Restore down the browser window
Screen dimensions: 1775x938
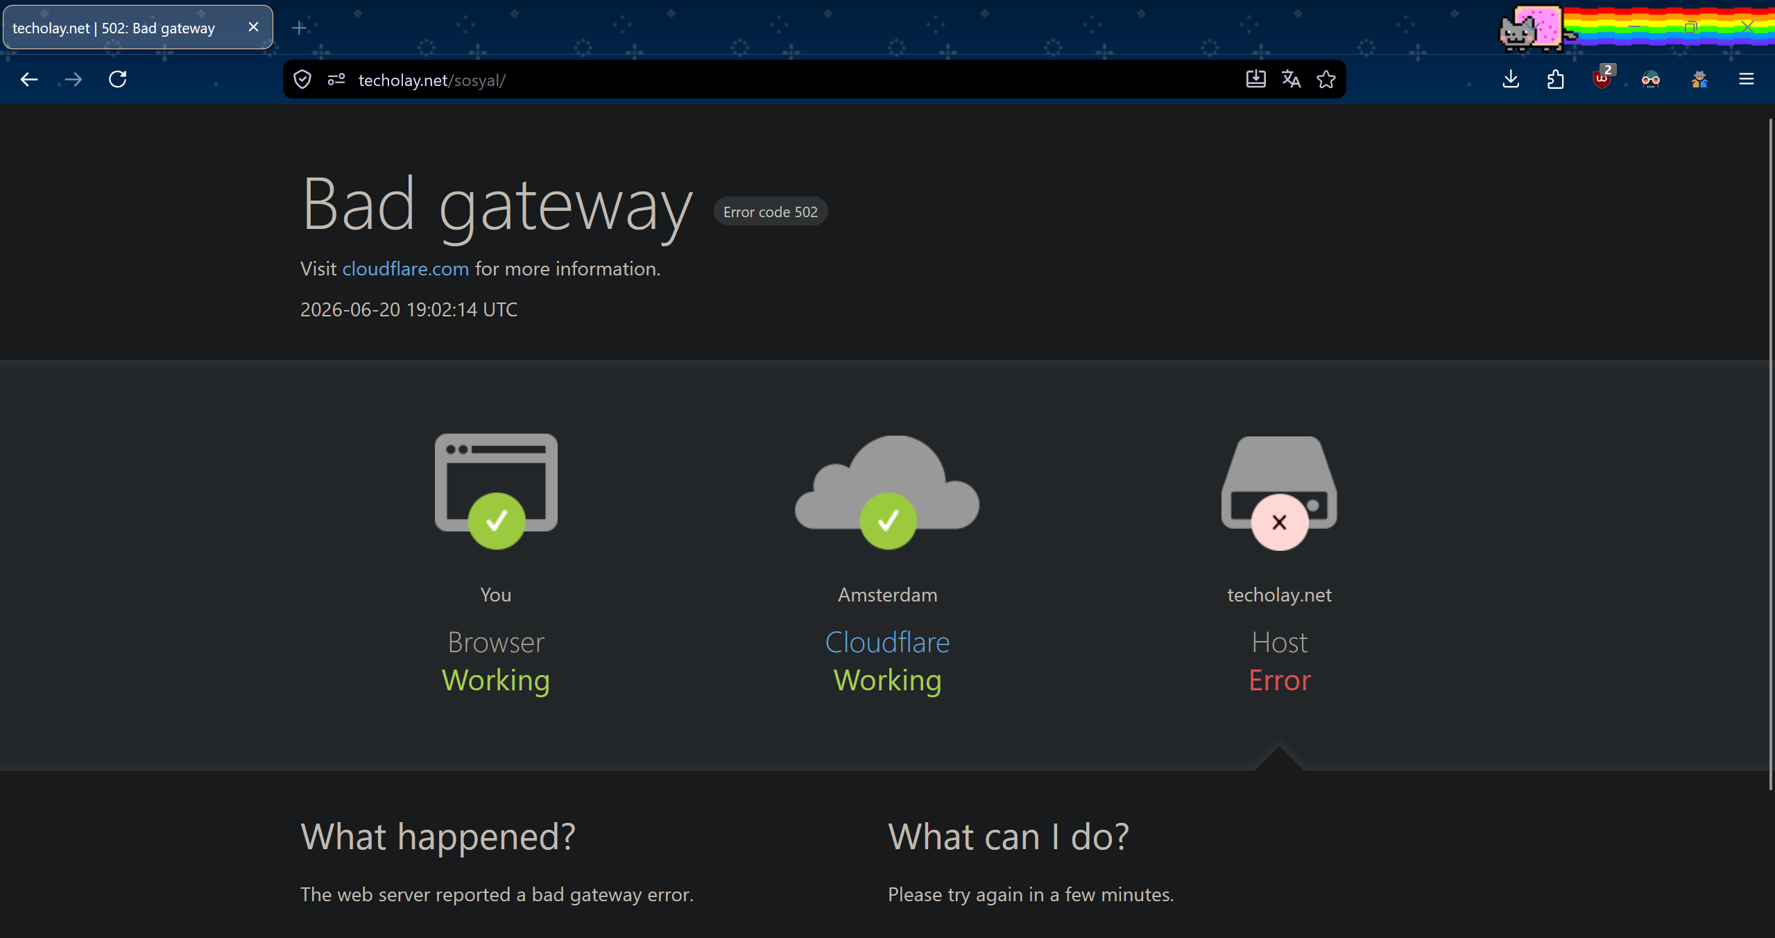(1690, 27)
